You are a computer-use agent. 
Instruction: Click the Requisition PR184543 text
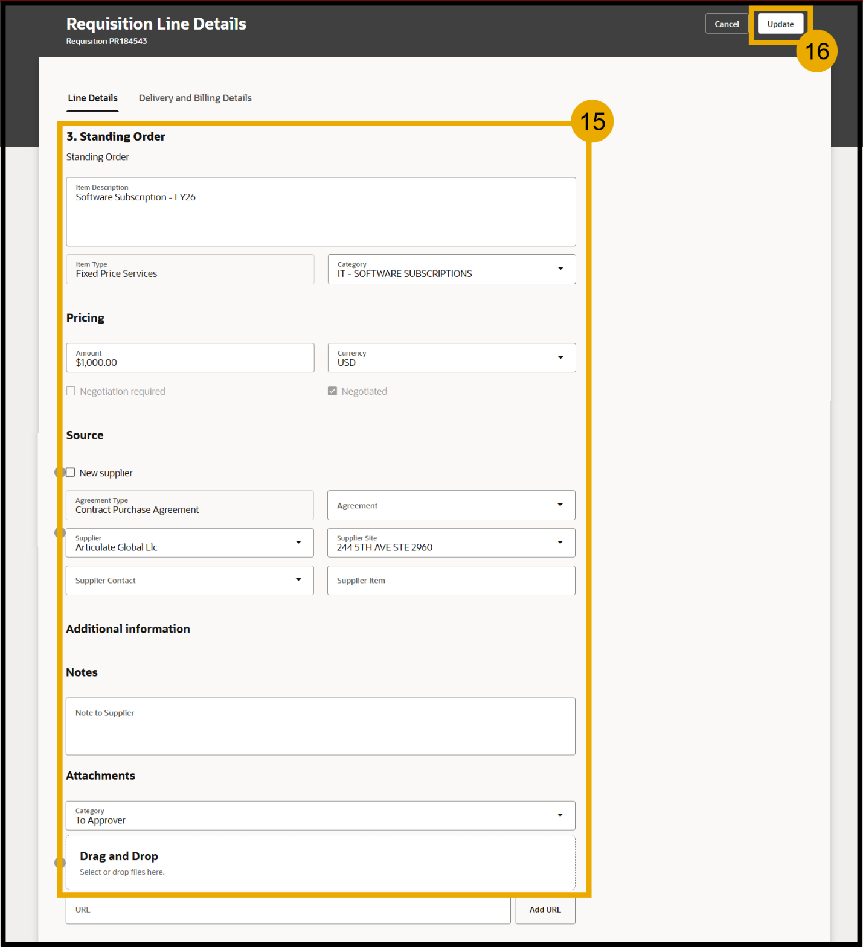coord(106,41)
